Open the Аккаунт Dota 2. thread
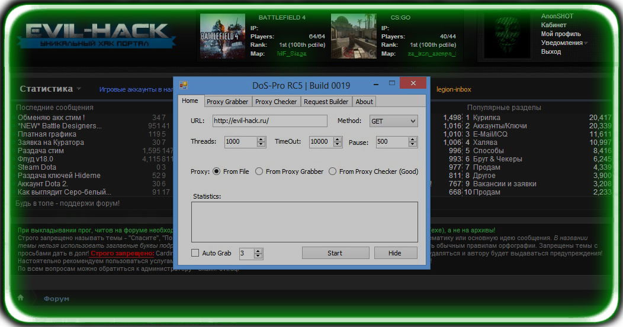This screenshot has width=623, height=327. (x=43, y=184)
